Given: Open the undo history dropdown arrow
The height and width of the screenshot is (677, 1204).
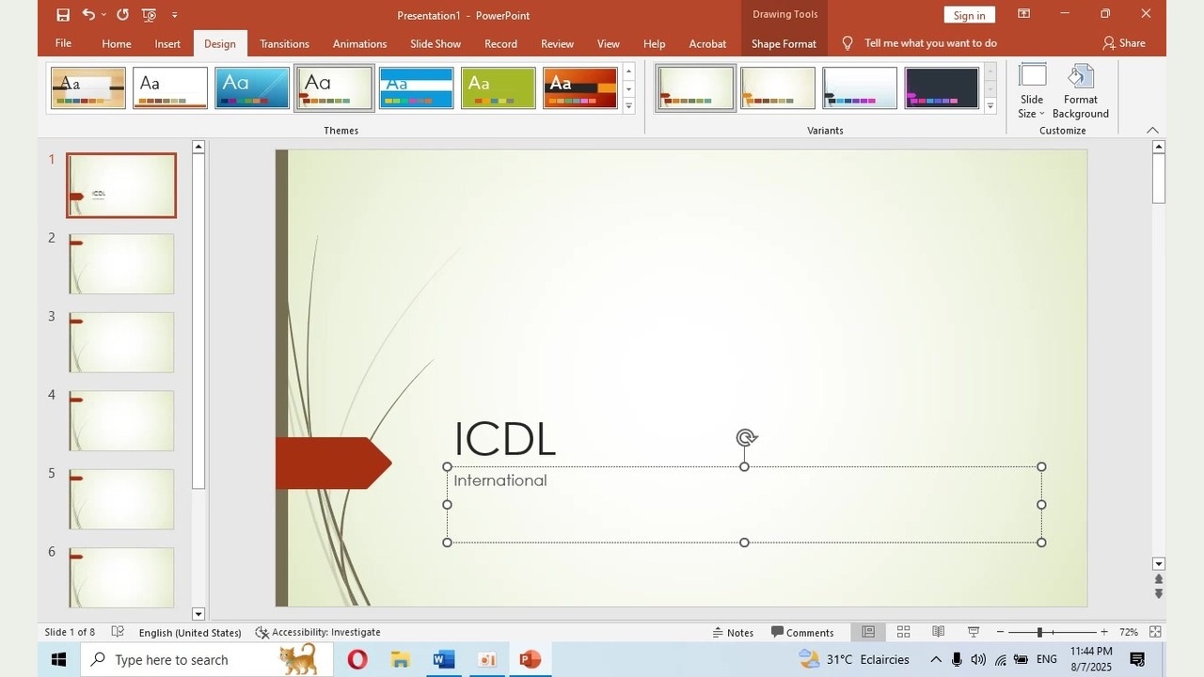Looking at the screenshot, I should coord(103,15).
